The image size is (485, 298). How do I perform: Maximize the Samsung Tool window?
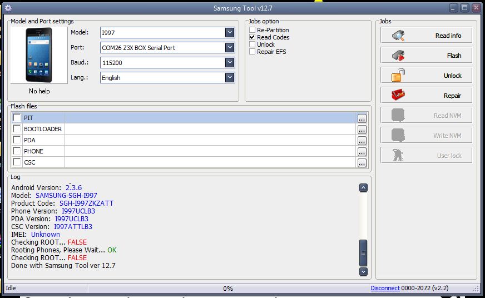(x=464, y=8)
